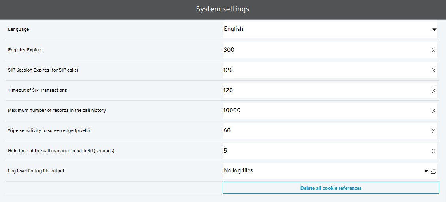The image size is (446, 202).
Task: Clear the Register Expires value
Action: (x=433, y=50)
